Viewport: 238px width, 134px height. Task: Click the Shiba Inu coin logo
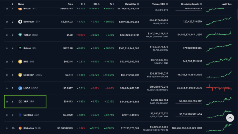(20, 128)
